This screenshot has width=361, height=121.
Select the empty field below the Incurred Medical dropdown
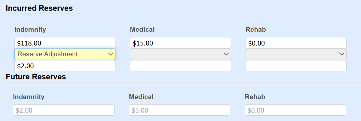click(180, 66)
